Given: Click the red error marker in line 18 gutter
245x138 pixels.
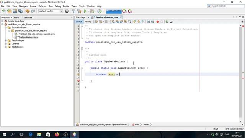Looking at the screenshot, I should pos(78,81).
